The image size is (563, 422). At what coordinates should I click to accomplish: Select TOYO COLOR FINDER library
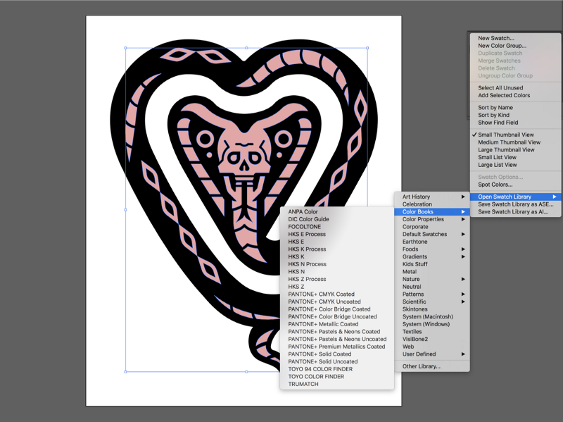click(316, 377)
